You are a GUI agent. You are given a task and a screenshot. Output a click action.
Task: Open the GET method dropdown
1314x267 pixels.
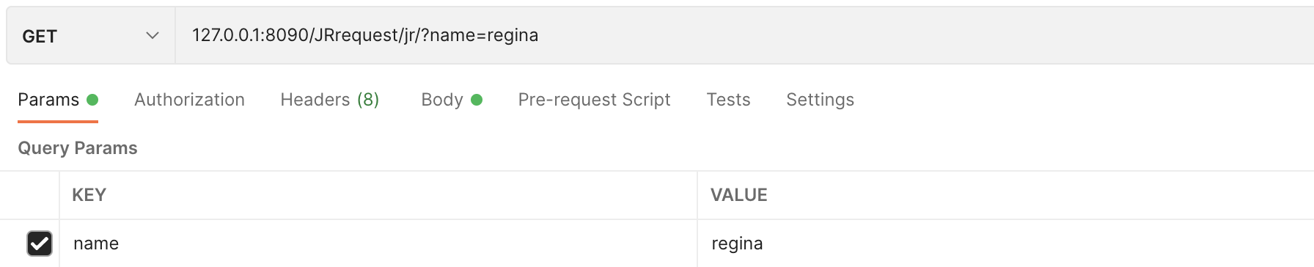91,35
